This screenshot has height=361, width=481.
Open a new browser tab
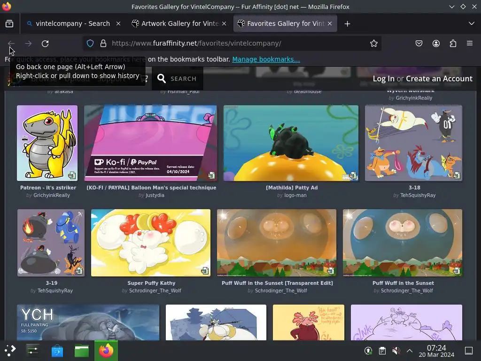tap(347, 24)
